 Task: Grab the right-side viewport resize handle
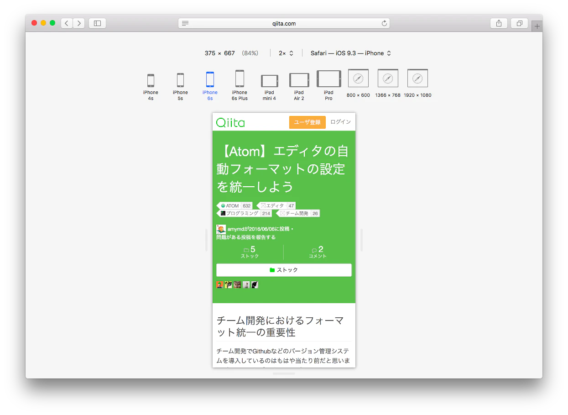(362, 240)
